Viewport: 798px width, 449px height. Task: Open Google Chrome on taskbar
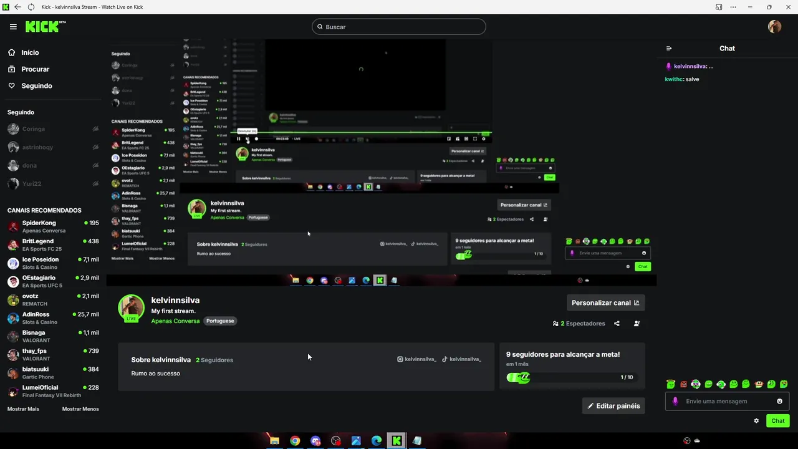click(x=295, y=441)
